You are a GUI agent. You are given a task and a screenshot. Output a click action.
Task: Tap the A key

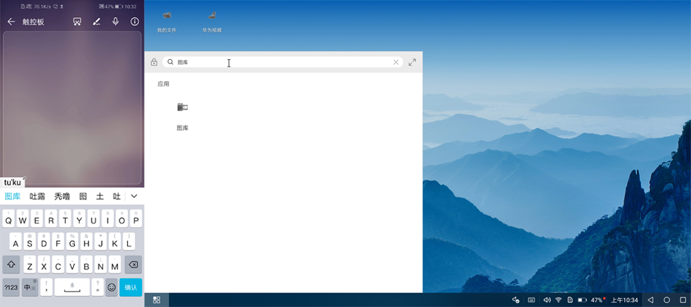(x=15, y=241)
